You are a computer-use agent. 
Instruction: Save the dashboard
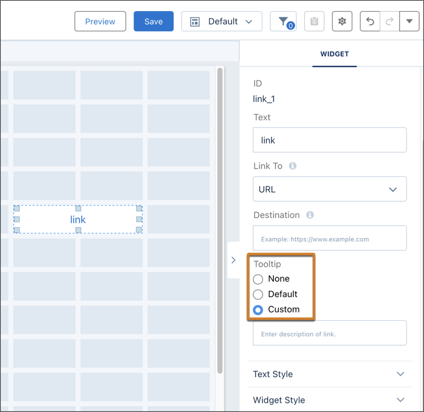click(153, 21)
